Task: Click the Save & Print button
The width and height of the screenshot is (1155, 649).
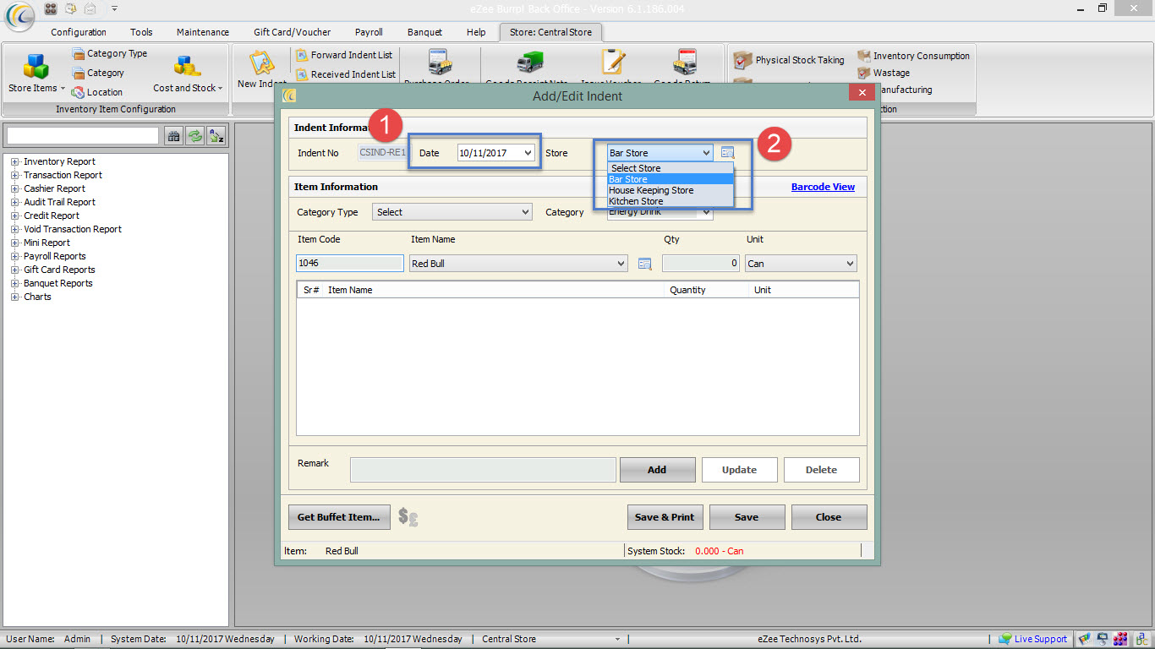Action: pyautogui.click(x=665, y=516)
